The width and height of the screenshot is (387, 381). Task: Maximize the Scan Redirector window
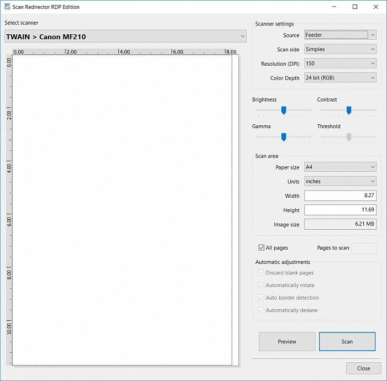pos(355,7)
